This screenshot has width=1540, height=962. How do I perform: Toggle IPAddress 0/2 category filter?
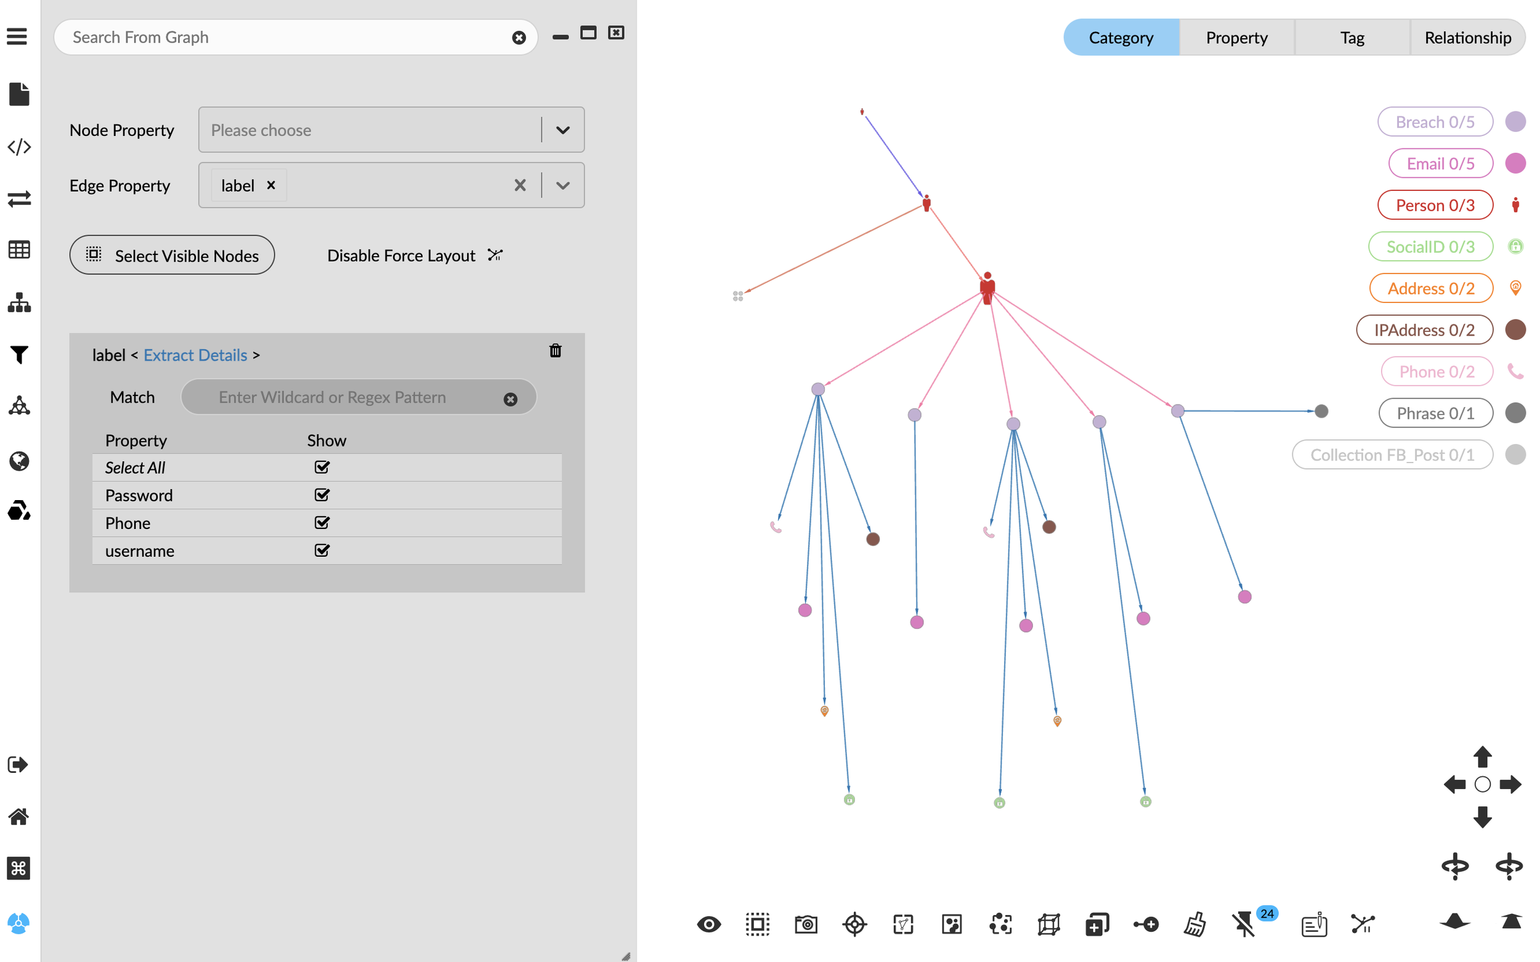tap(1424, 329)
